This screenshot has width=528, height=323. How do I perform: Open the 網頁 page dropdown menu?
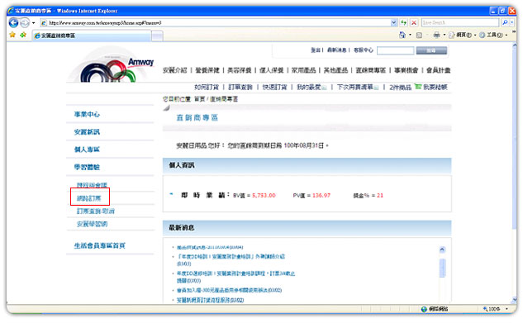click(x=462, y=35)
